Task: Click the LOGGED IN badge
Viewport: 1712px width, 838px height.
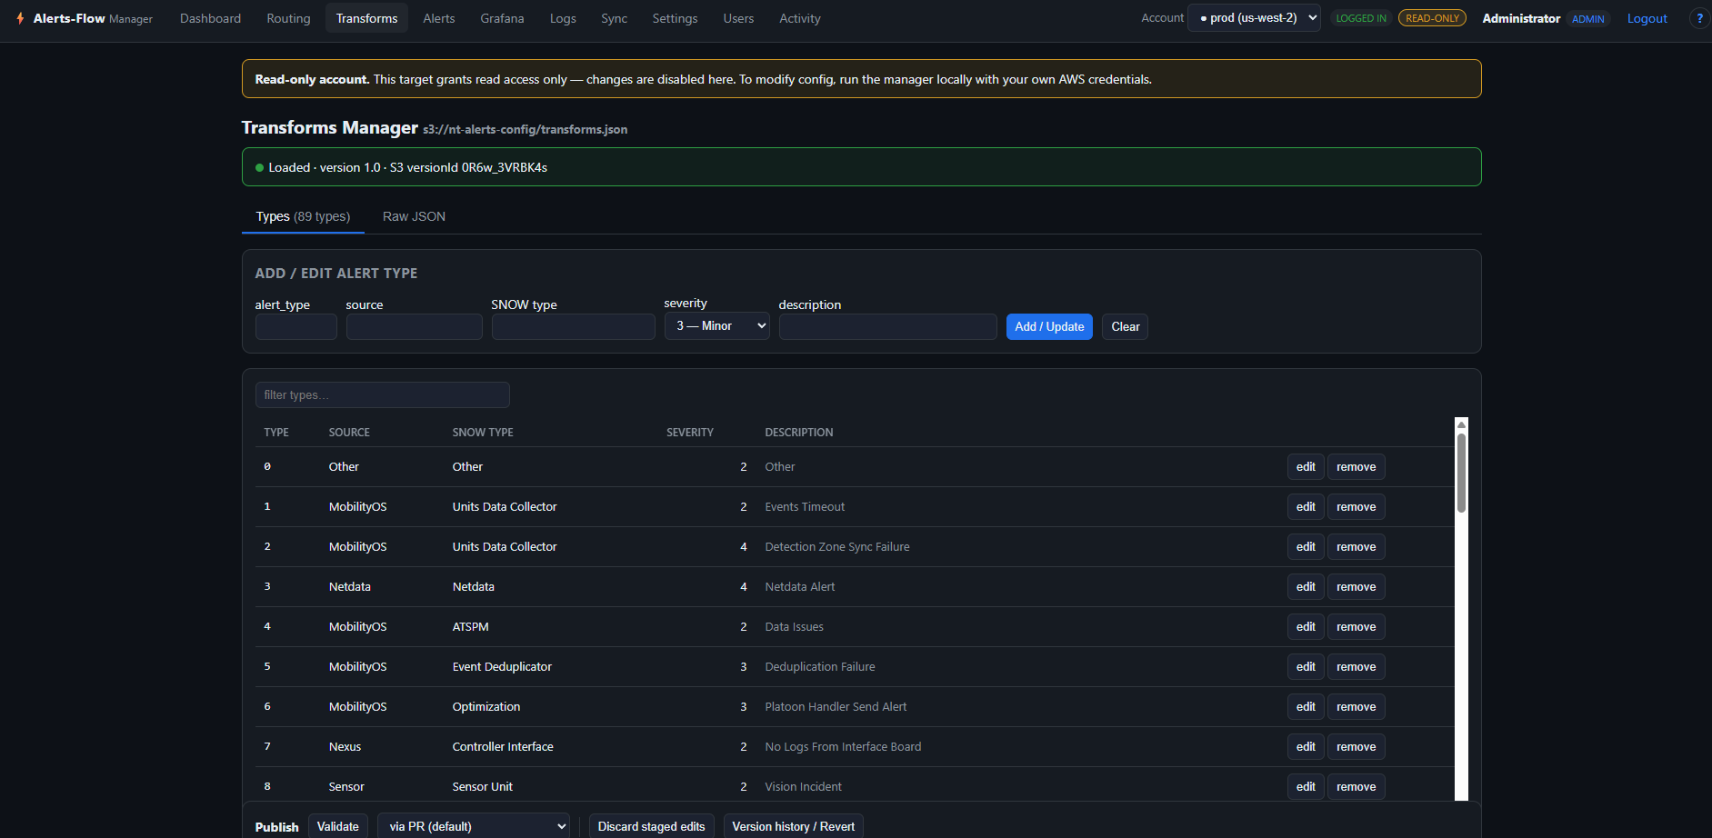Action: point(1361,18)
